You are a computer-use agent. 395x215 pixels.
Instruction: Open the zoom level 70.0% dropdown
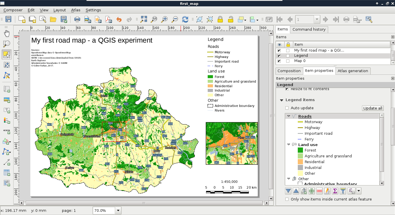click(118, 211)
